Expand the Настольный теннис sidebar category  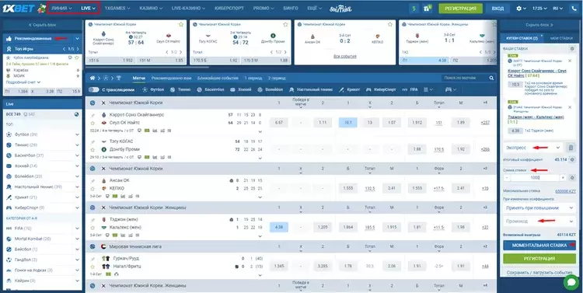coord(77,187)
